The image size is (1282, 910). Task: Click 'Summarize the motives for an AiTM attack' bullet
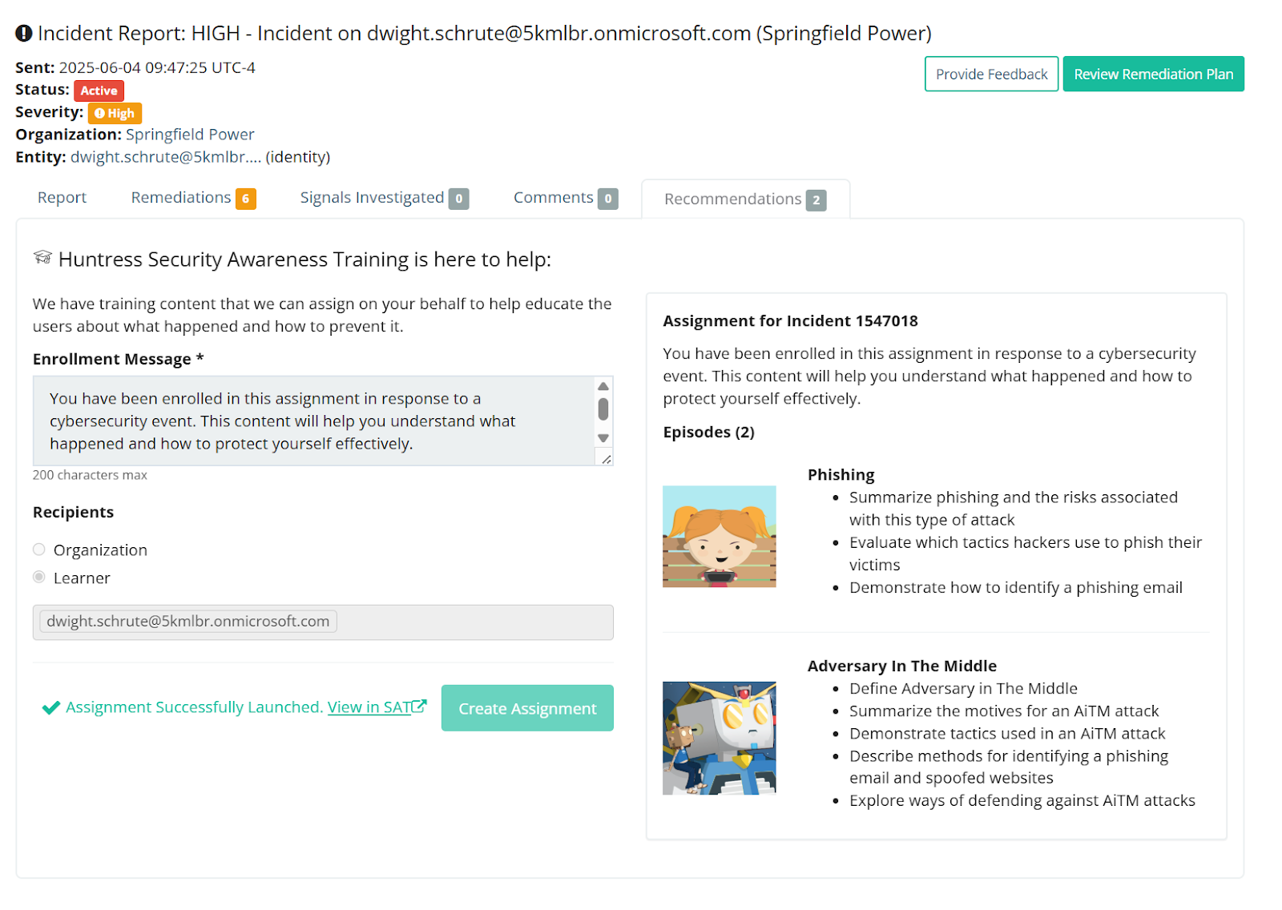click(1004, 711)
